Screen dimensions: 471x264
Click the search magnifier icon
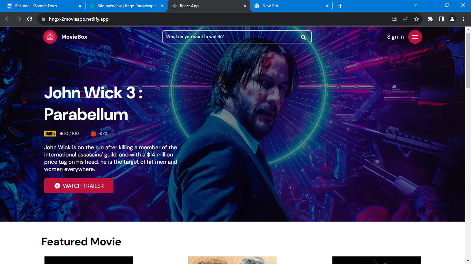pos(303,37)
